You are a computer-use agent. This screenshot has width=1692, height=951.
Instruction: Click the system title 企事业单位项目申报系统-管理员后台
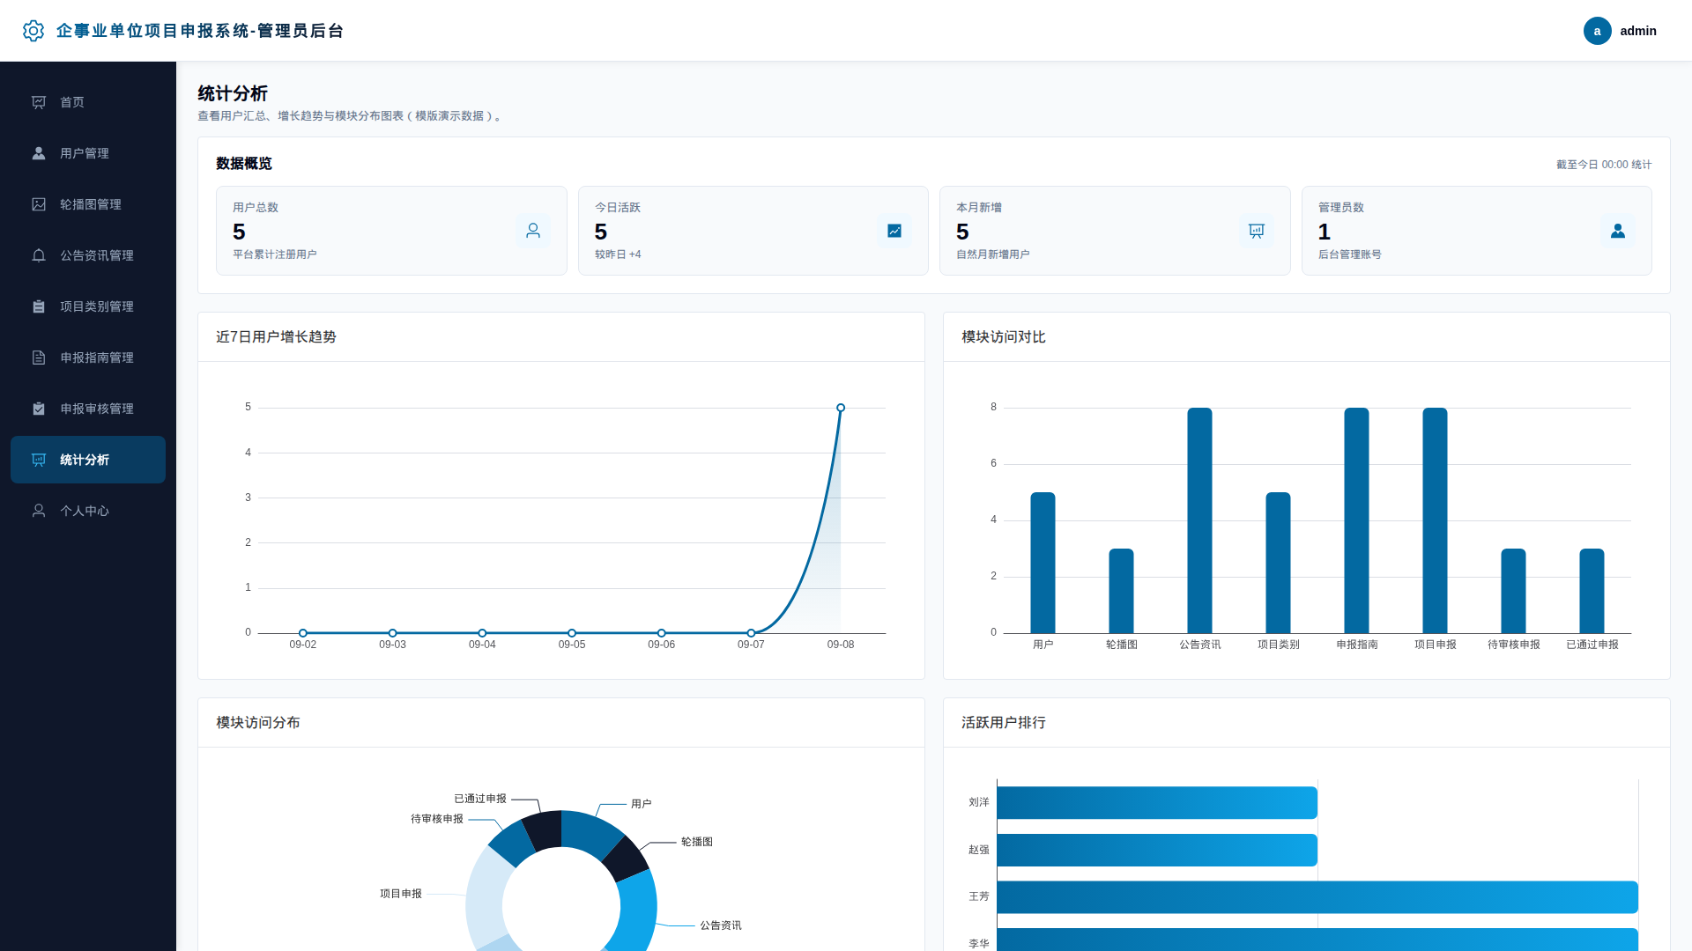200,31
